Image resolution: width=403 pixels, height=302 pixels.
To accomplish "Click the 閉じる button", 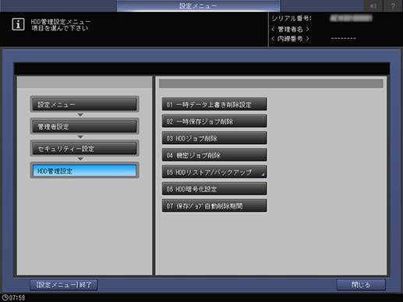I will 361,285.
